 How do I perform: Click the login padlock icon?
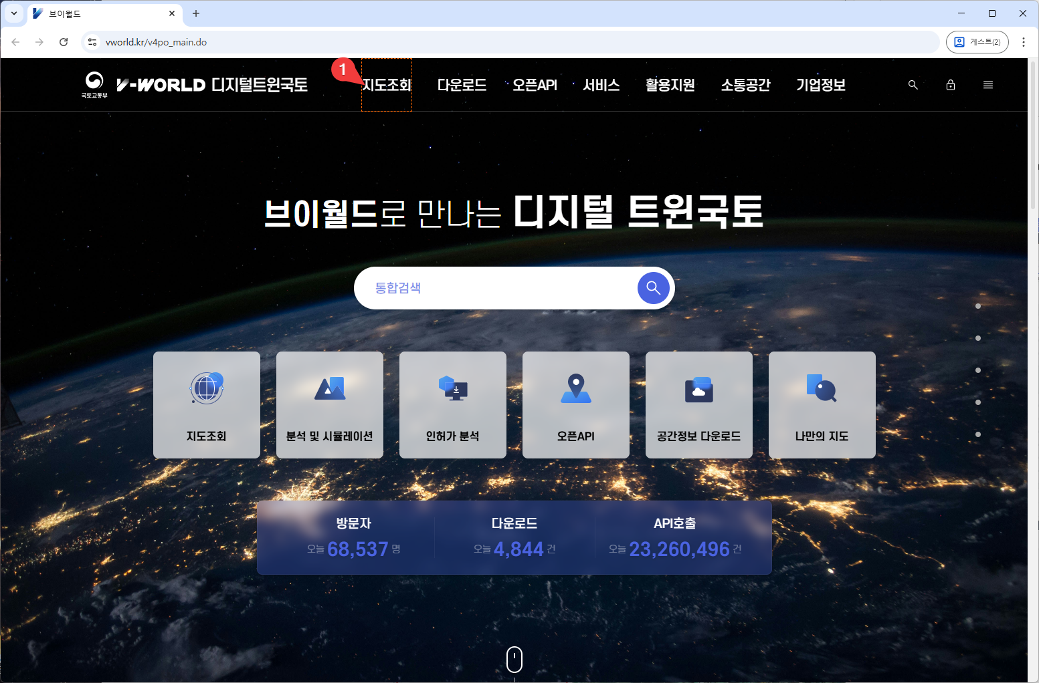(x=950, y=85)
